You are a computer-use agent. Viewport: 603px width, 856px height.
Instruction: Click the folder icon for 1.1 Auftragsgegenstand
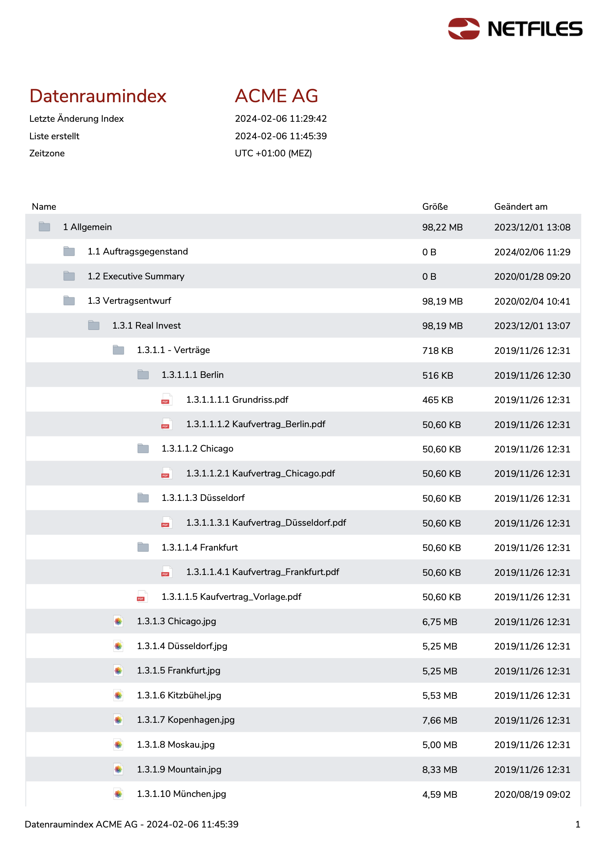tap(69, 252)
